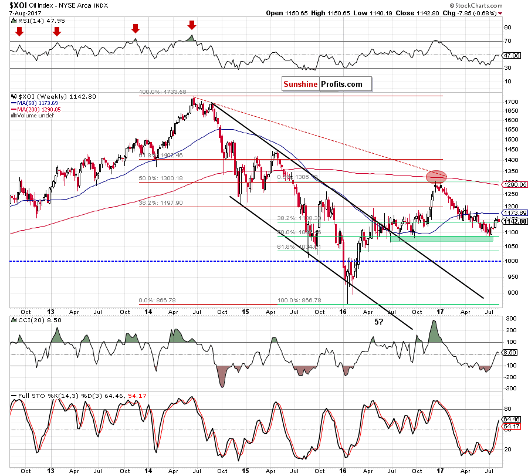Click the green 100.0%: 866.78 retracement label
The image size is (528, 476).
tap(299, 300)
